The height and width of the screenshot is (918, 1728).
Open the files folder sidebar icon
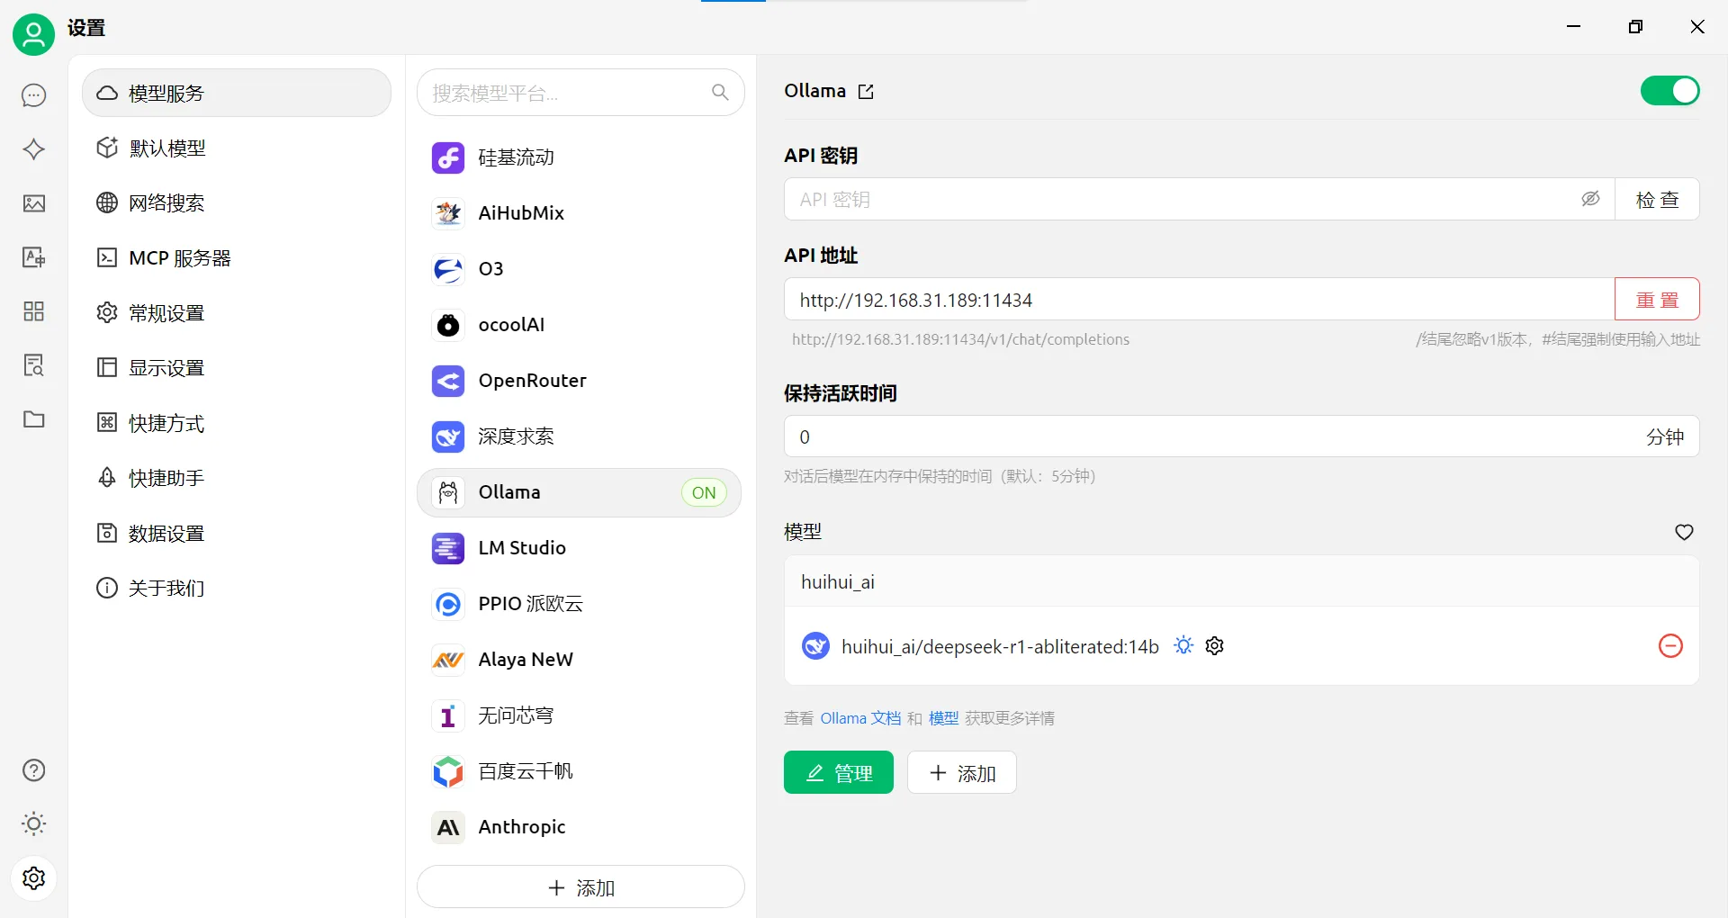coord(34,419)
